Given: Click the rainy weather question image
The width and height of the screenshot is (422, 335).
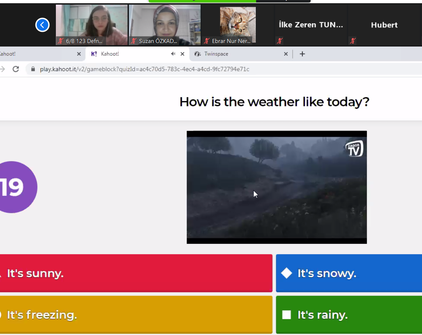Looking at the screenshot, I should (x=277, y=187).
